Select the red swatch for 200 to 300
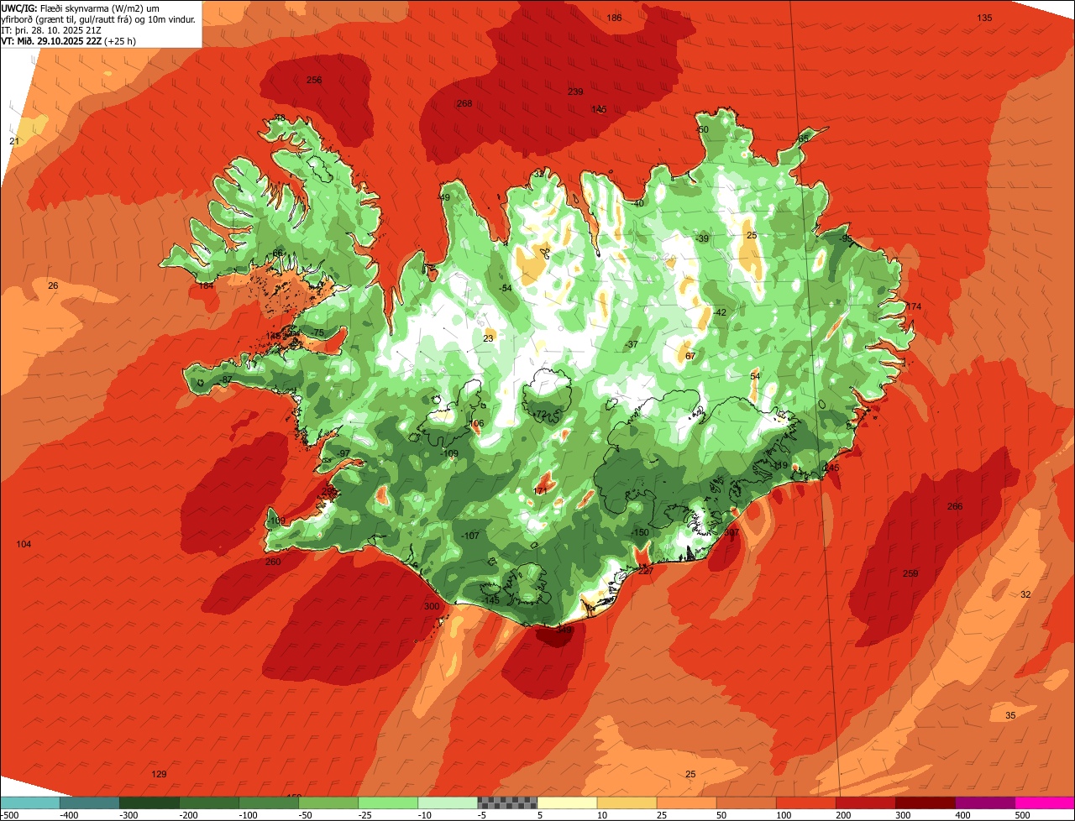Image resolution: width=1075 pixels, height=821 pixels. 865,802
